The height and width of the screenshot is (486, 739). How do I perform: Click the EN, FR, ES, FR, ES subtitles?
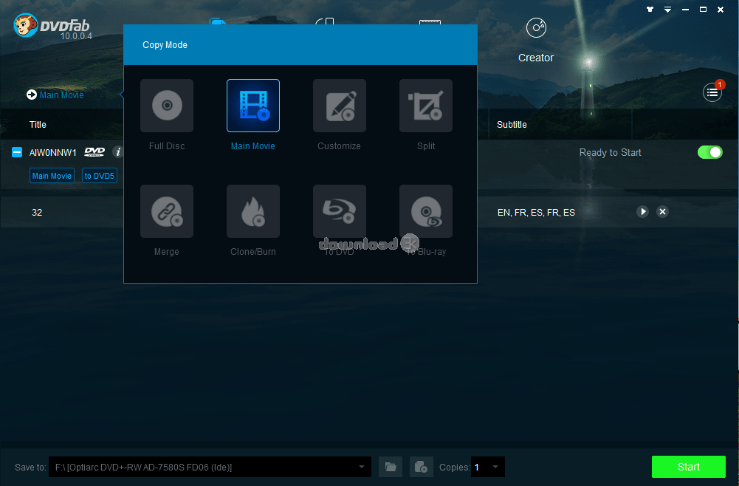(536, 213)
